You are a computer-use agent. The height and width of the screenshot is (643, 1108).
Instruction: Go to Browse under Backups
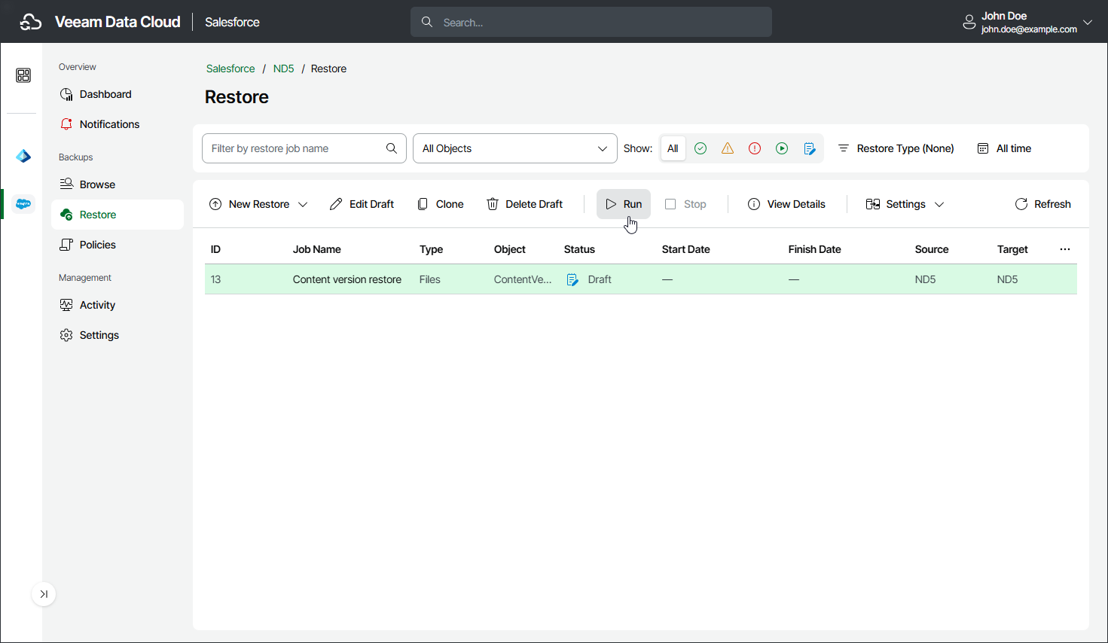point(118,184)
